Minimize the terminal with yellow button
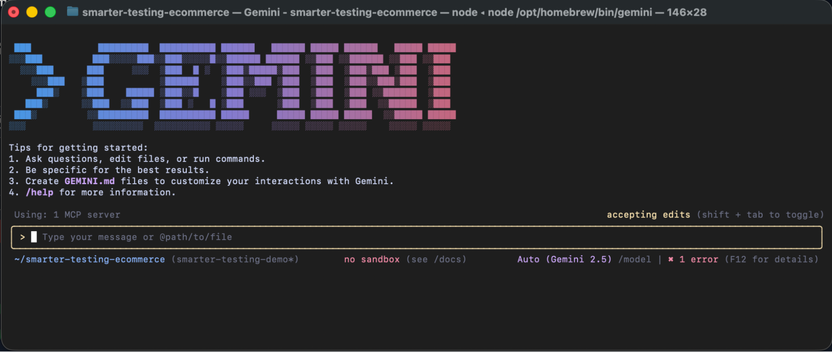832x352 pixels. 32,12
